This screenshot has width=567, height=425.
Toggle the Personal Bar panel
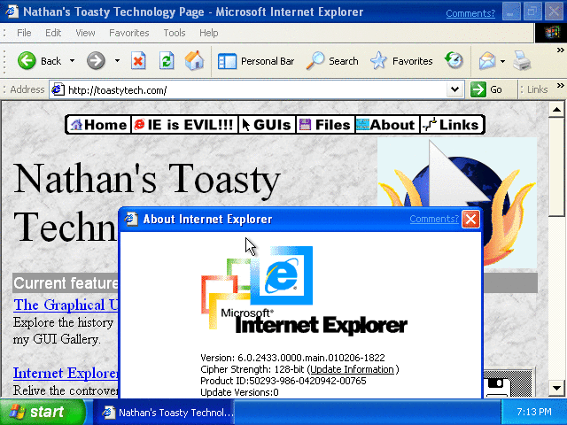pos(256,61)
